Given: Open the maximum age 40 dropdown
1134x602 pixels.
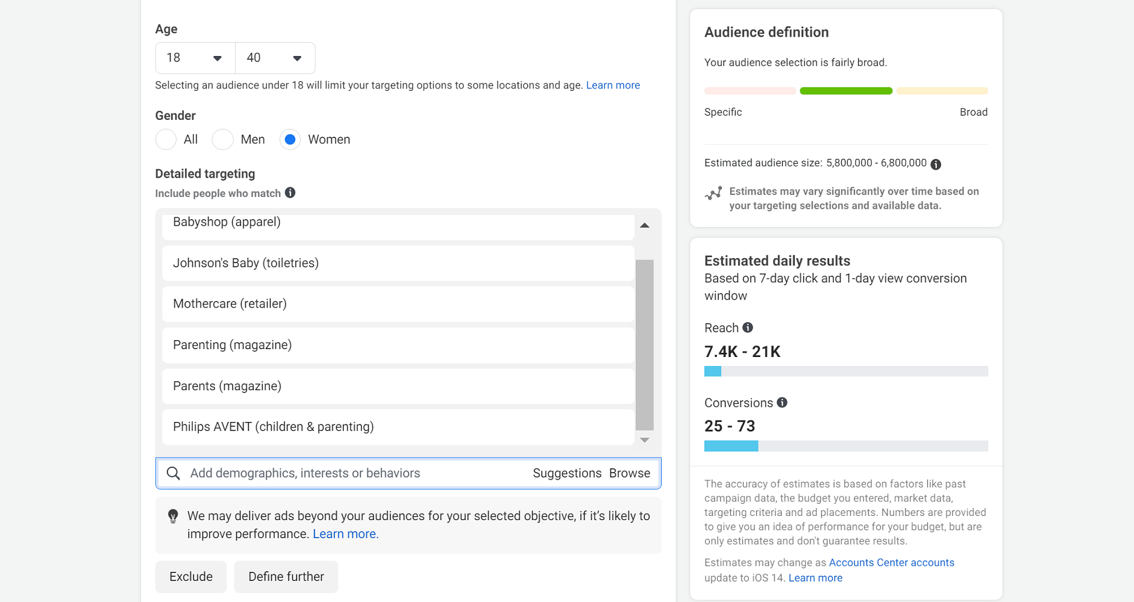Looking at the screenshot, I should (x=275, y=58).
